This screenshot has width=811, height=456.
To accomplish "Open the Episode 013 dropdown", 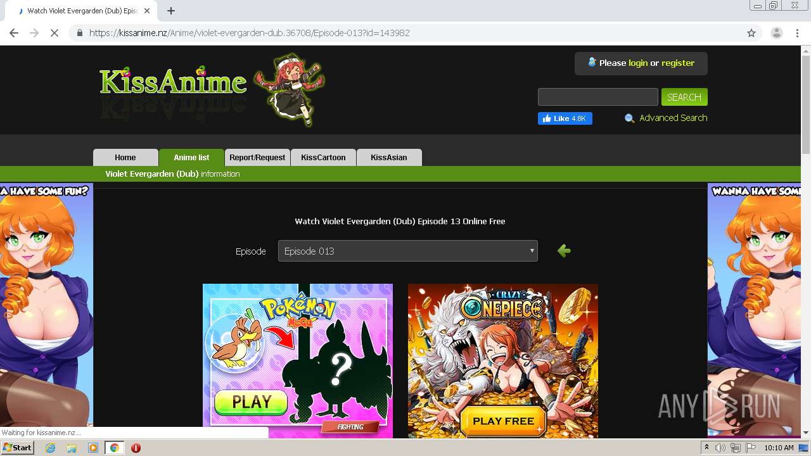I will click(x=407, y=251).
